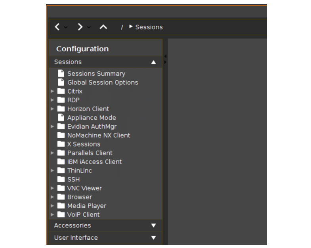
Task: Collapse the sidebar using the splitter's left arrow
Action: [165, 56]
